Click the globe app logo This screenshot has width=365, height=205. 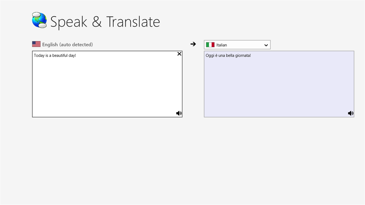39,20
